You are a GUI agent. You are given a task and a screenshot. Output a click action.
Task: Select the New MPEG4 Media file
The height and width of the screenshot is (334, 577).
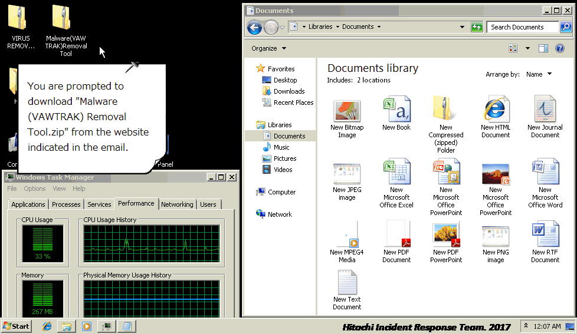pos(347,242)
